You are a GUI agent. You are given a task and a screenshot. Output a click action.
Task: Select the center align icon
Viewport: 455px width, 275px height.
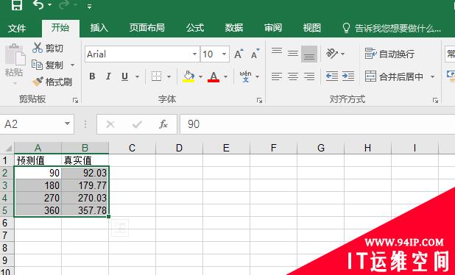click(x=293, y=76)
